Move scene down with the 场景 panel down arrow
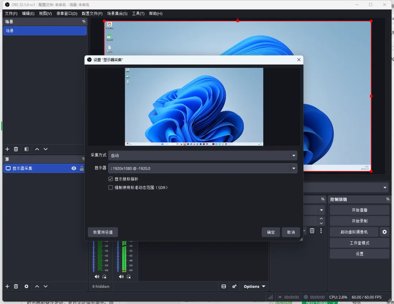 46,149
